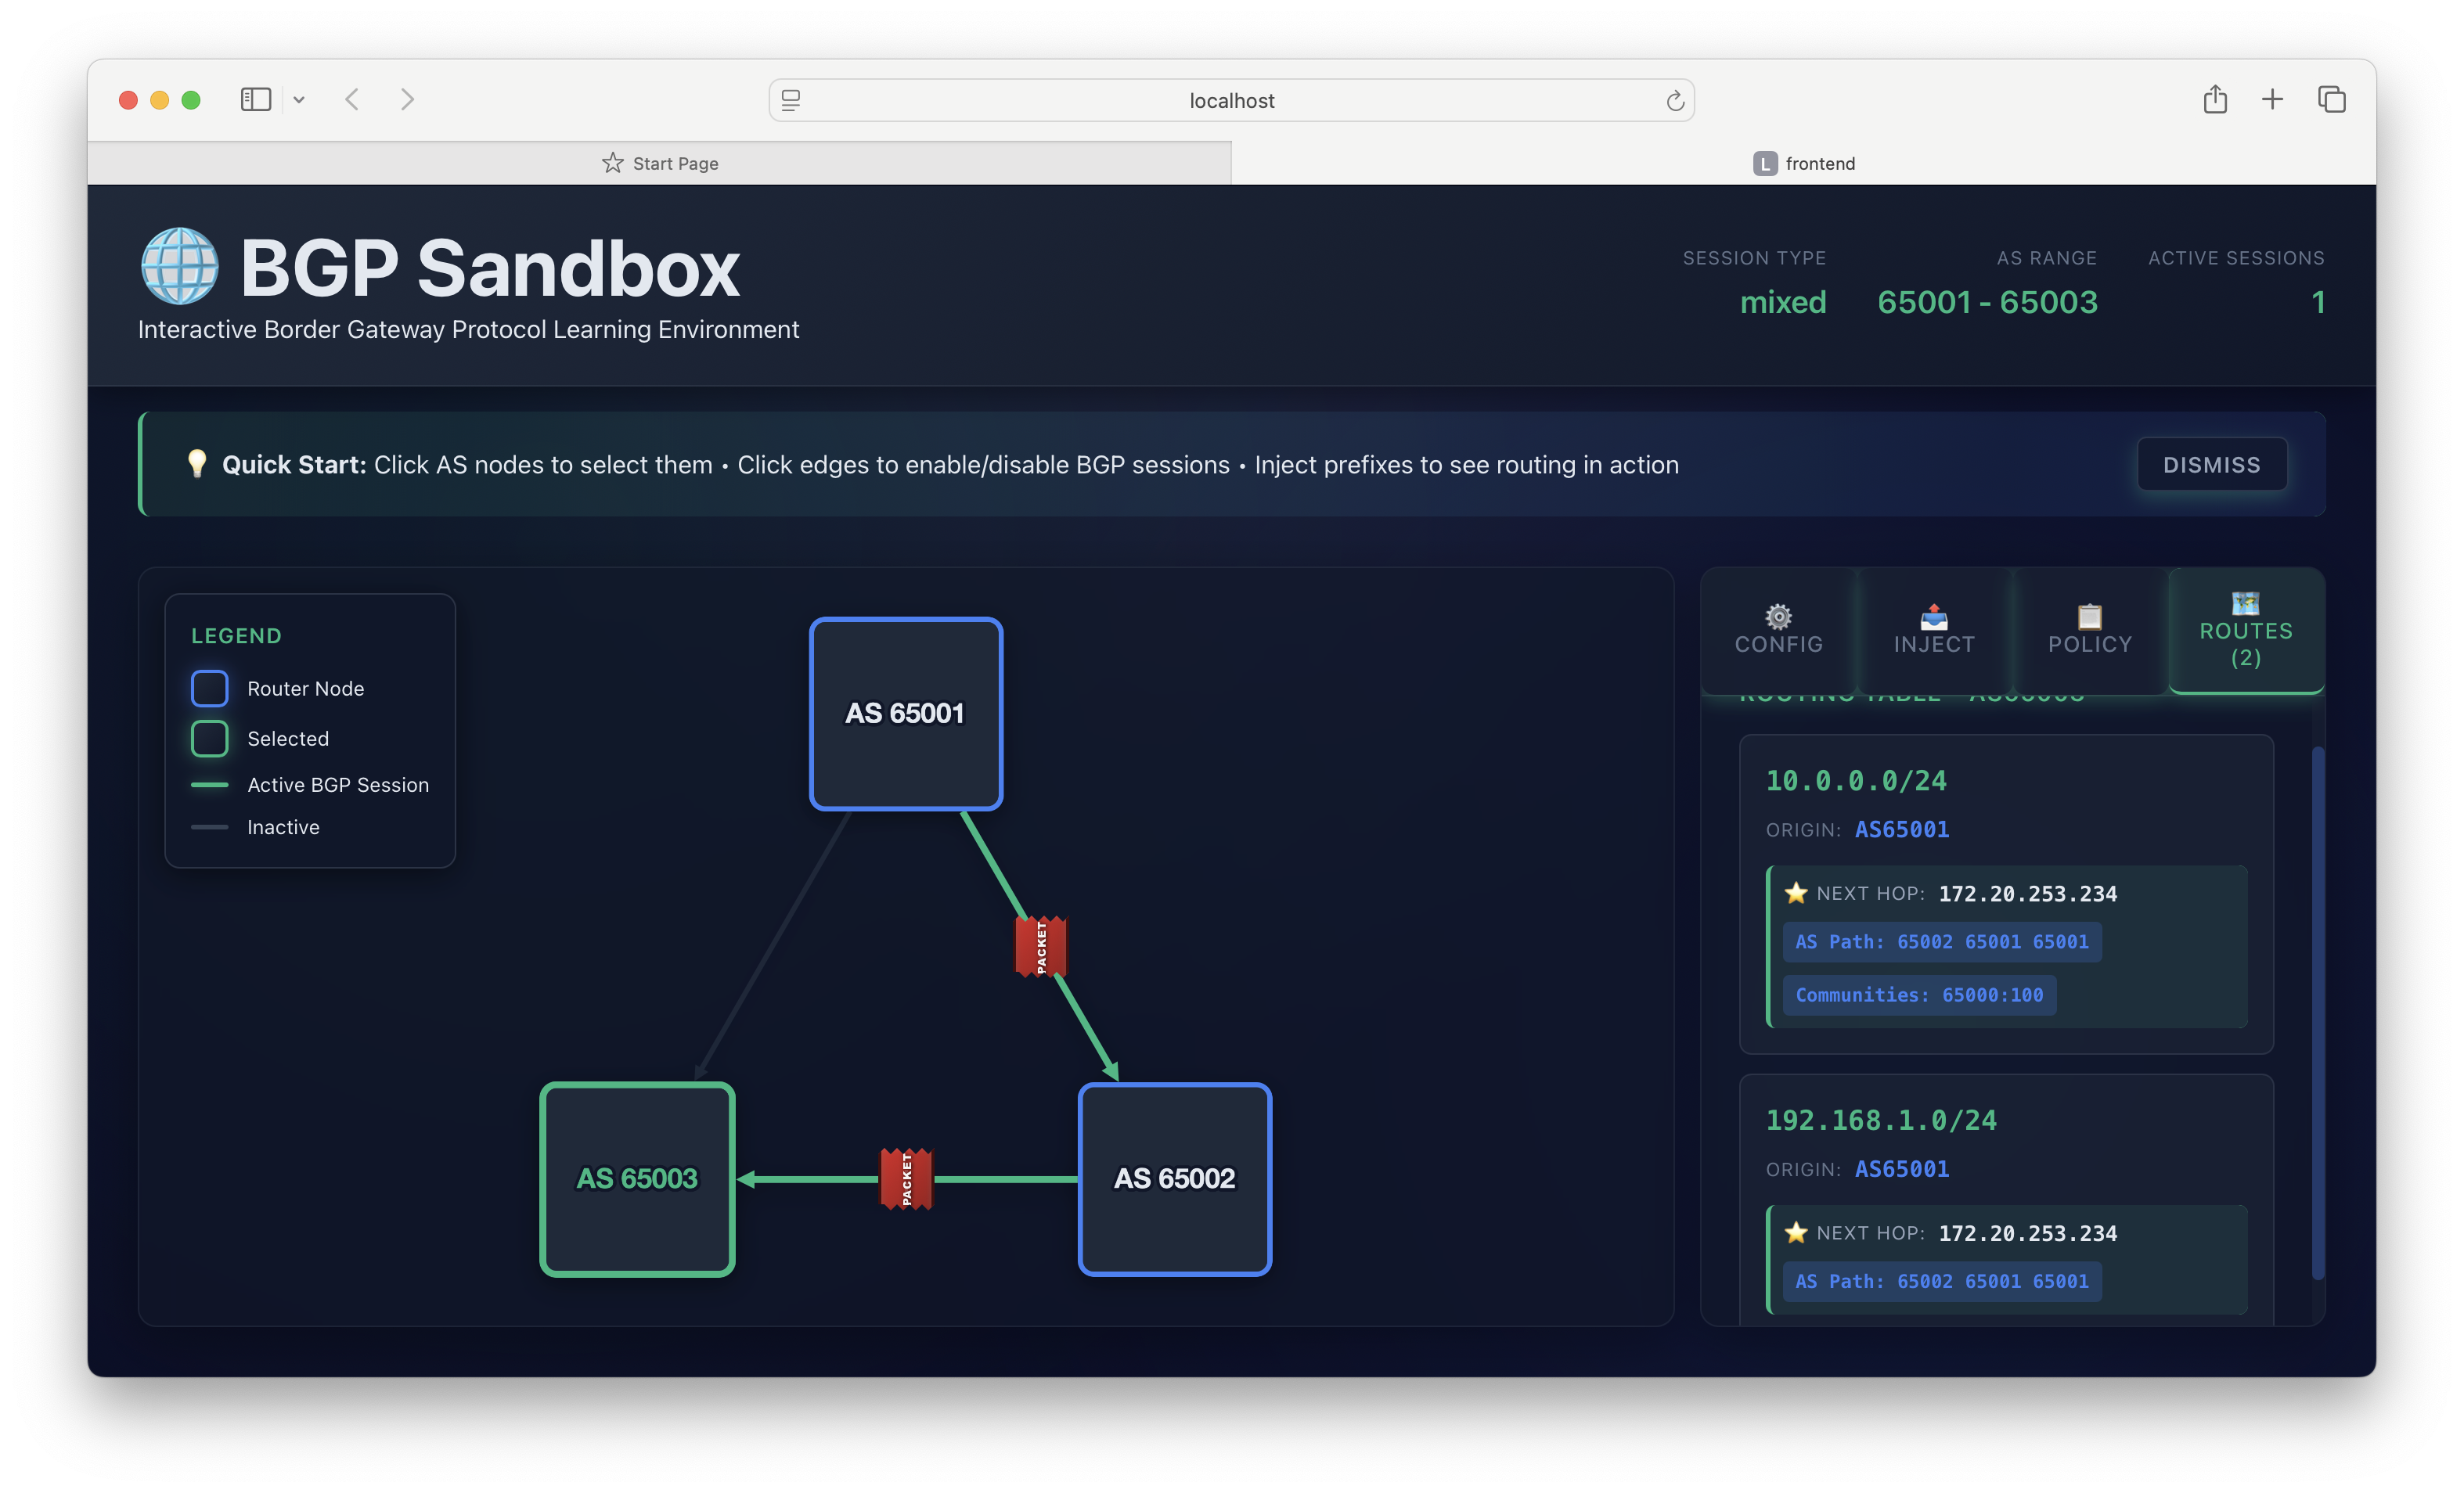Click packet icon between AS 65002 and 65003
The image size is (2464, 1493).
[x=906, y=1178]
